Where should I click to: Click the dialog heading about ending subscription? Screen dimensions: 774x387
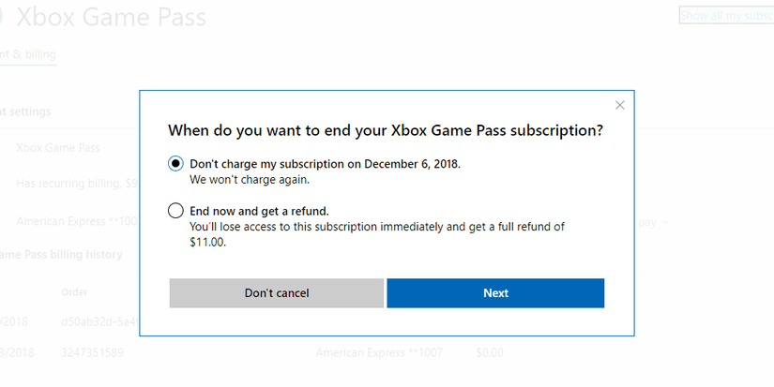tap(385, 130)
